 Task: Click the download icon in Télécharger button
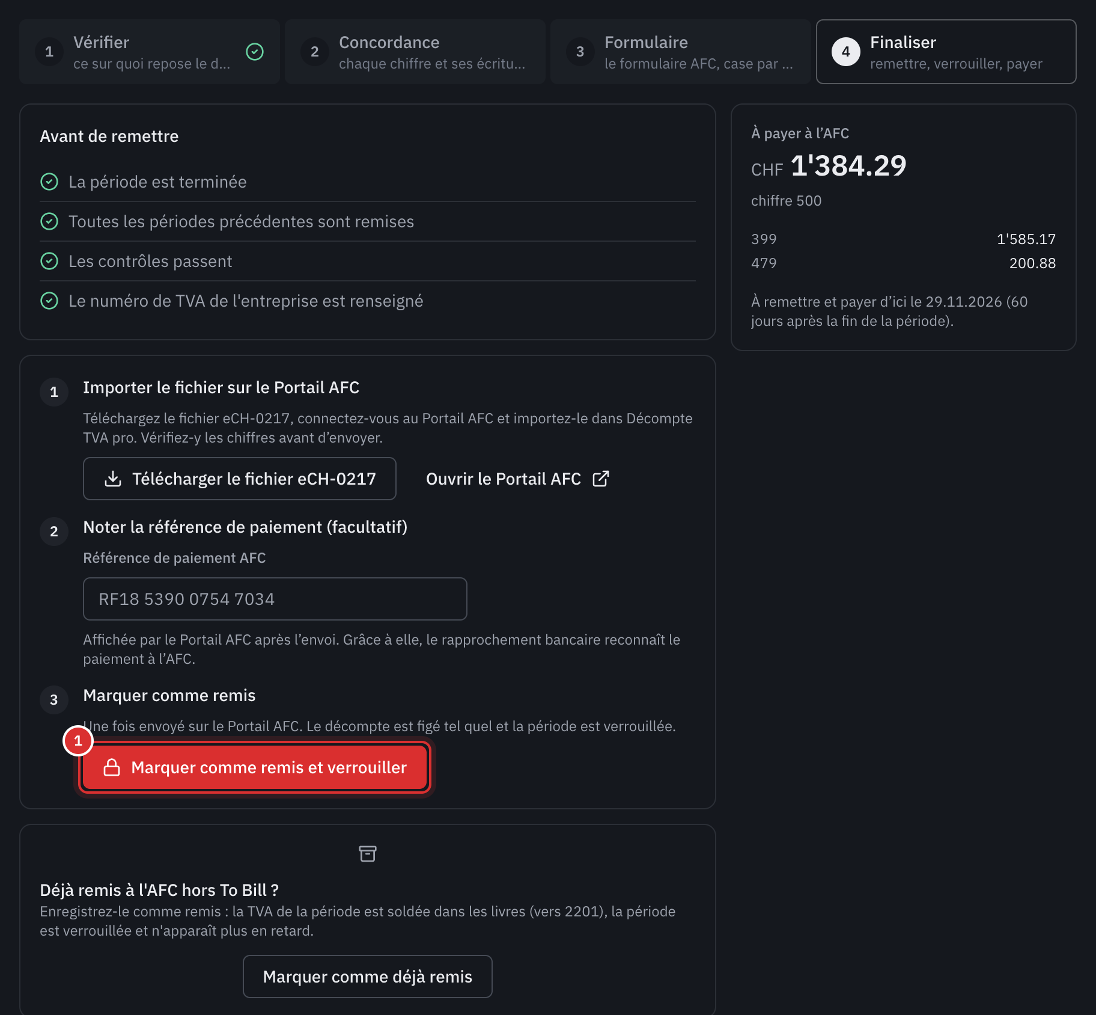113,479
